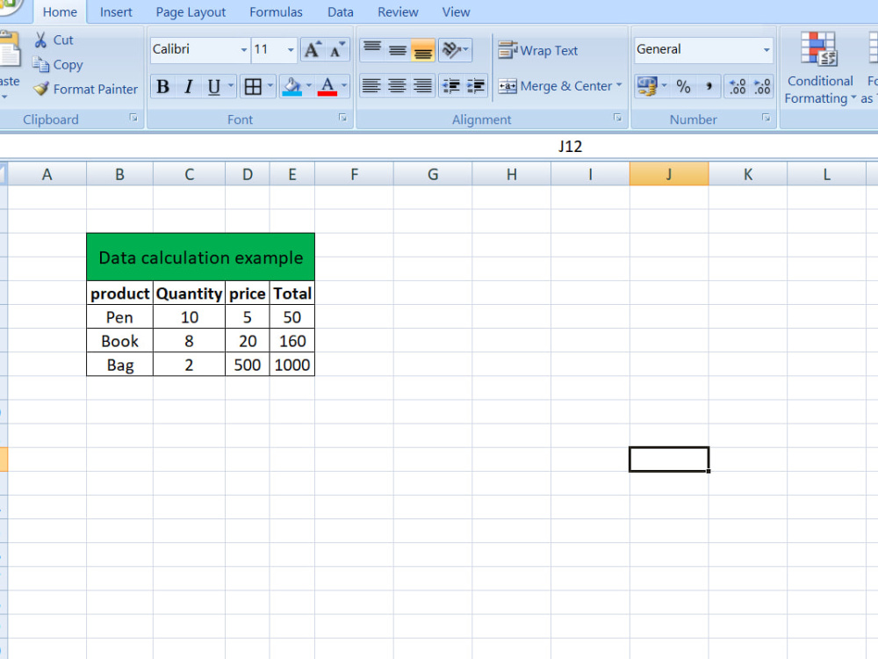Viewport: 878px width, 659px height.
Task: Click Cut text label
Action: pos(63,40)
